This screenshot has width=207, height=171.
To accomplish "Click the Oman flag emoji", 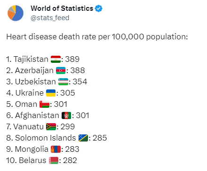I will pos(44,104).
